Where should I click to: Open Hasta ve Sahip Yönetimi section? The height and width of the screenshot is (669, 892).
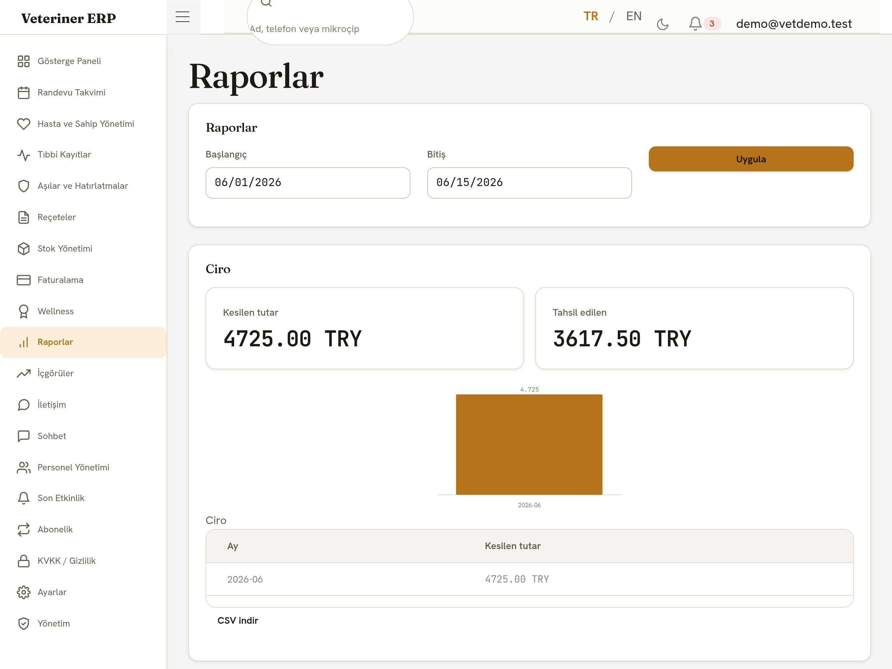coord(84,124)
